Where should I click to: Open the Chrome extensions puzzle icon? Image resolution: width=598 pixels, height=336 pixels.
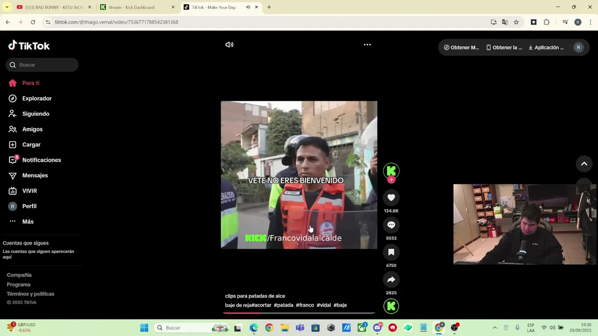(x=547, y=22)
